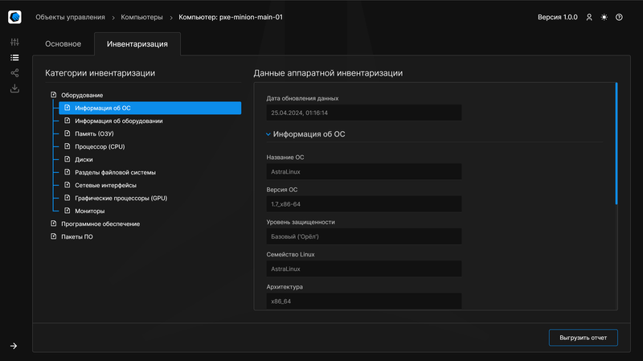Viewport: 643px width, 361px height.
Task: Click the download icon in sidebar
Action: pyautogui.click(x=14, y=88)
